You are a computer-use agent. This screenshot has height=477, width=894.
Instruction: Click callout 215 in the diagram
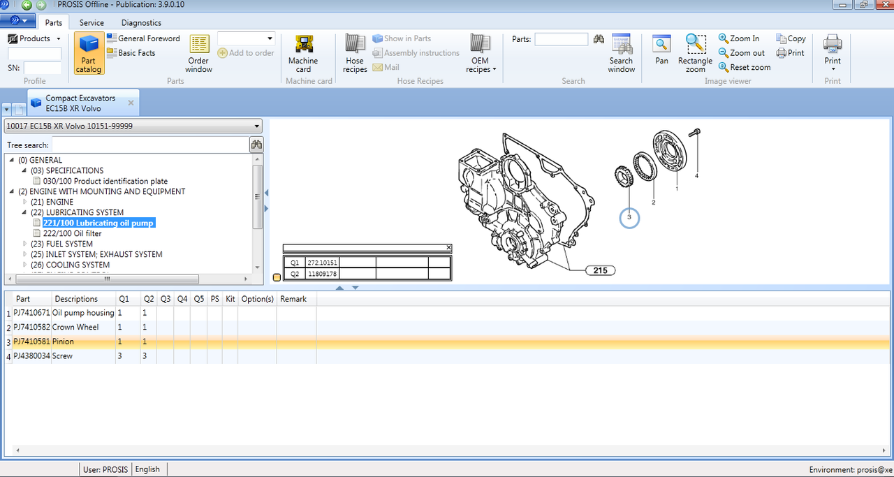click(600, 270)
